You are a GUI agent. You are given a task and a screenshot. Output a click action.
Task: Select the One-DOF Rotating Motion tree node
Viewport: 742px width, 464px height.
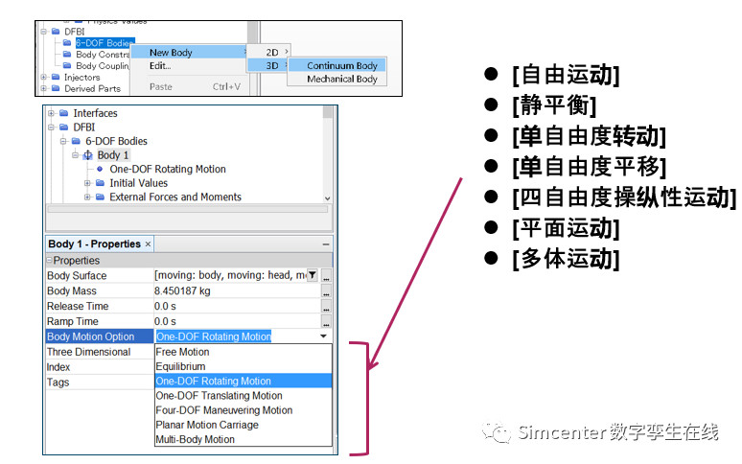167,169
